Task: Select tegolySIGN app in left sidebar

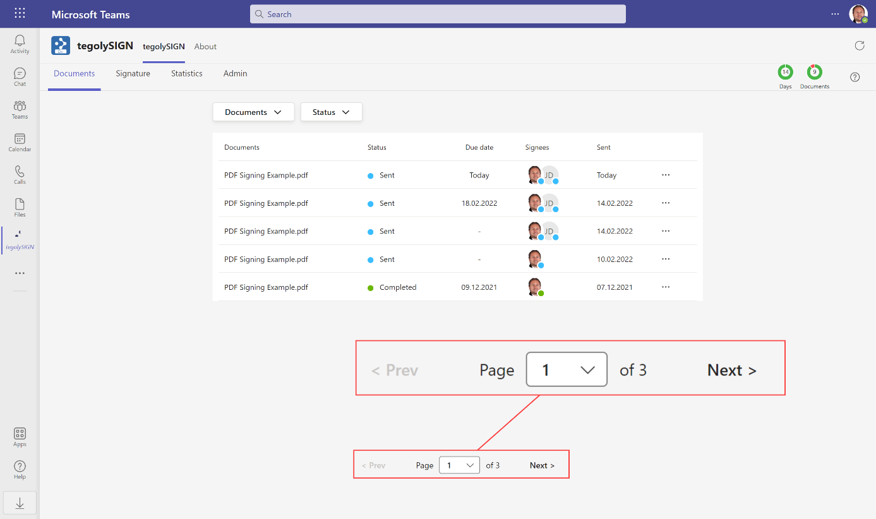Action: tap(20, 241)
